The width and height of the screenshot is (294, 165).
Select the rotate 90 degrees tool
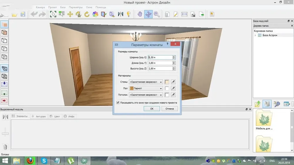coord(78,14)
